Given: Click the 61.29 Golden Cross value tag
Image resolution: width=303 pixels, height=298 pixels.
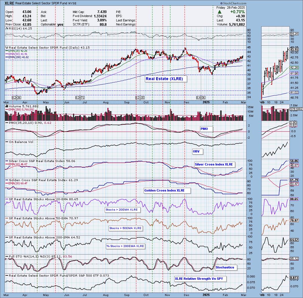Looking at the screenshot, I should point(294,180).
